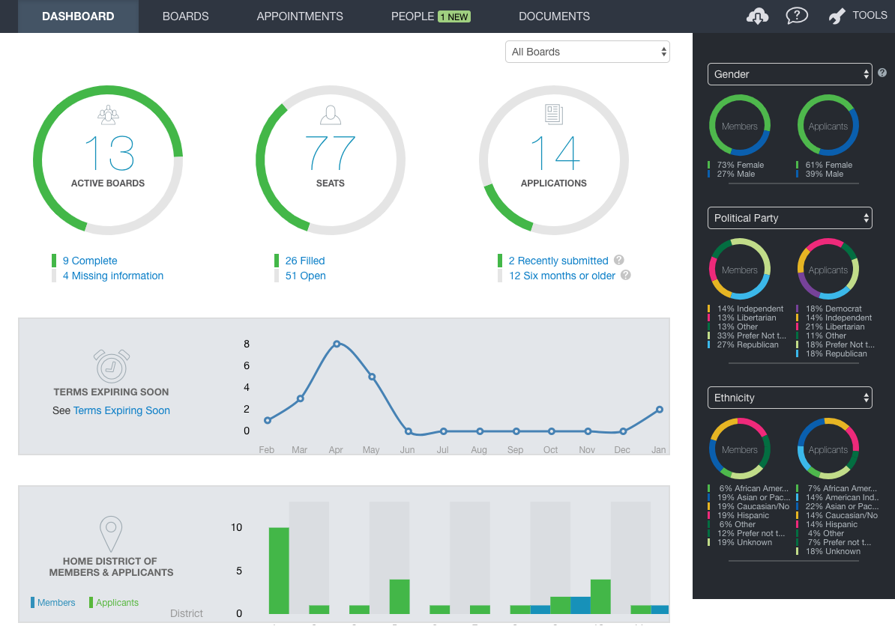Click help icon beside Gender dropdown
This screenshot has width=895, height=629.
click(882, 73)
